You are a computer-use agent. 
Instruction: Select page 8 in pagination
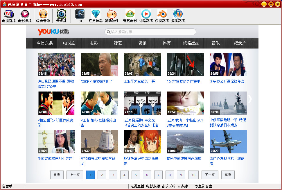(170, 175)
